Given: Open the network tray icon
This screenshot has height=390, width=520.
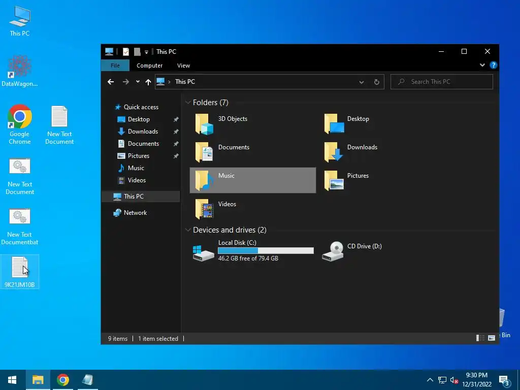Looking at the screenshot, I should pyautogui.click(x=442, y=380).
